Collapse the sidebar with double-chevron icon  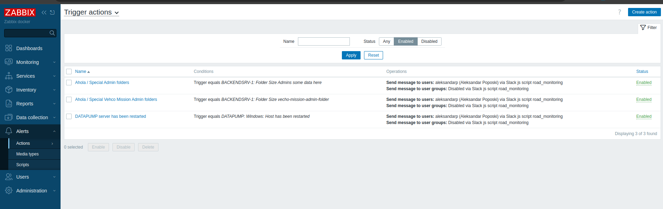point(44,12)
